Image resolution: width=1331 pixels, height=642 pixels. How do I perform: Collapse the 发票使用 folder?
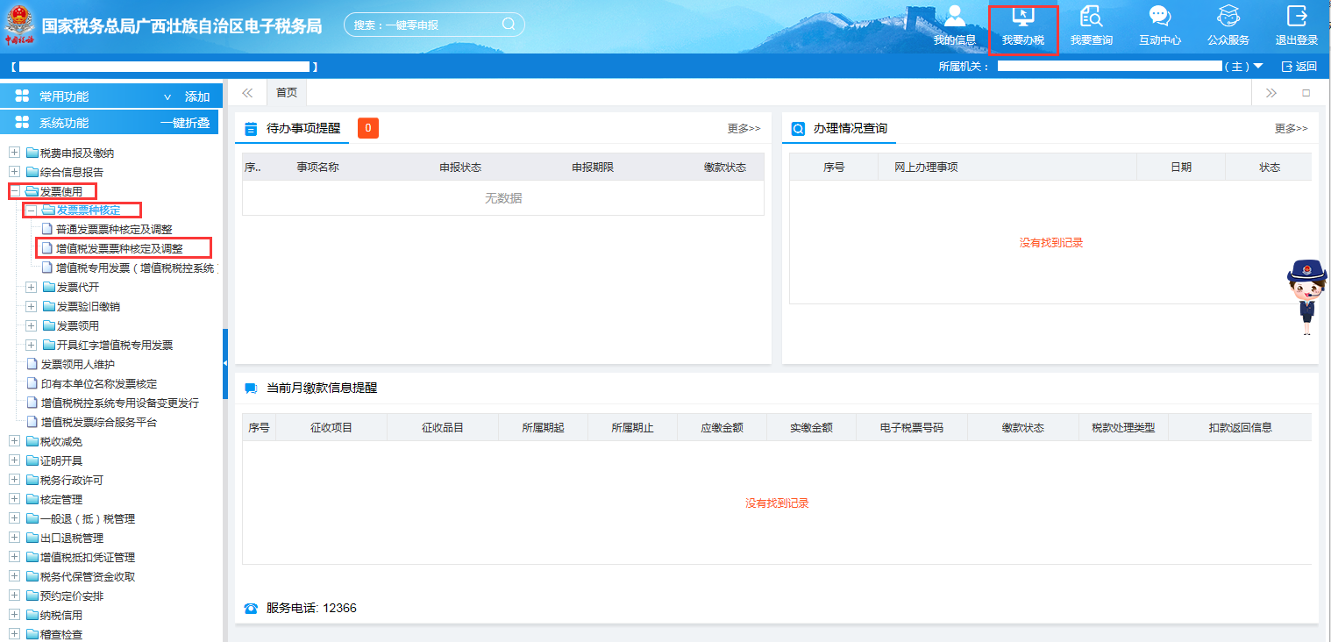click(15, 191)
